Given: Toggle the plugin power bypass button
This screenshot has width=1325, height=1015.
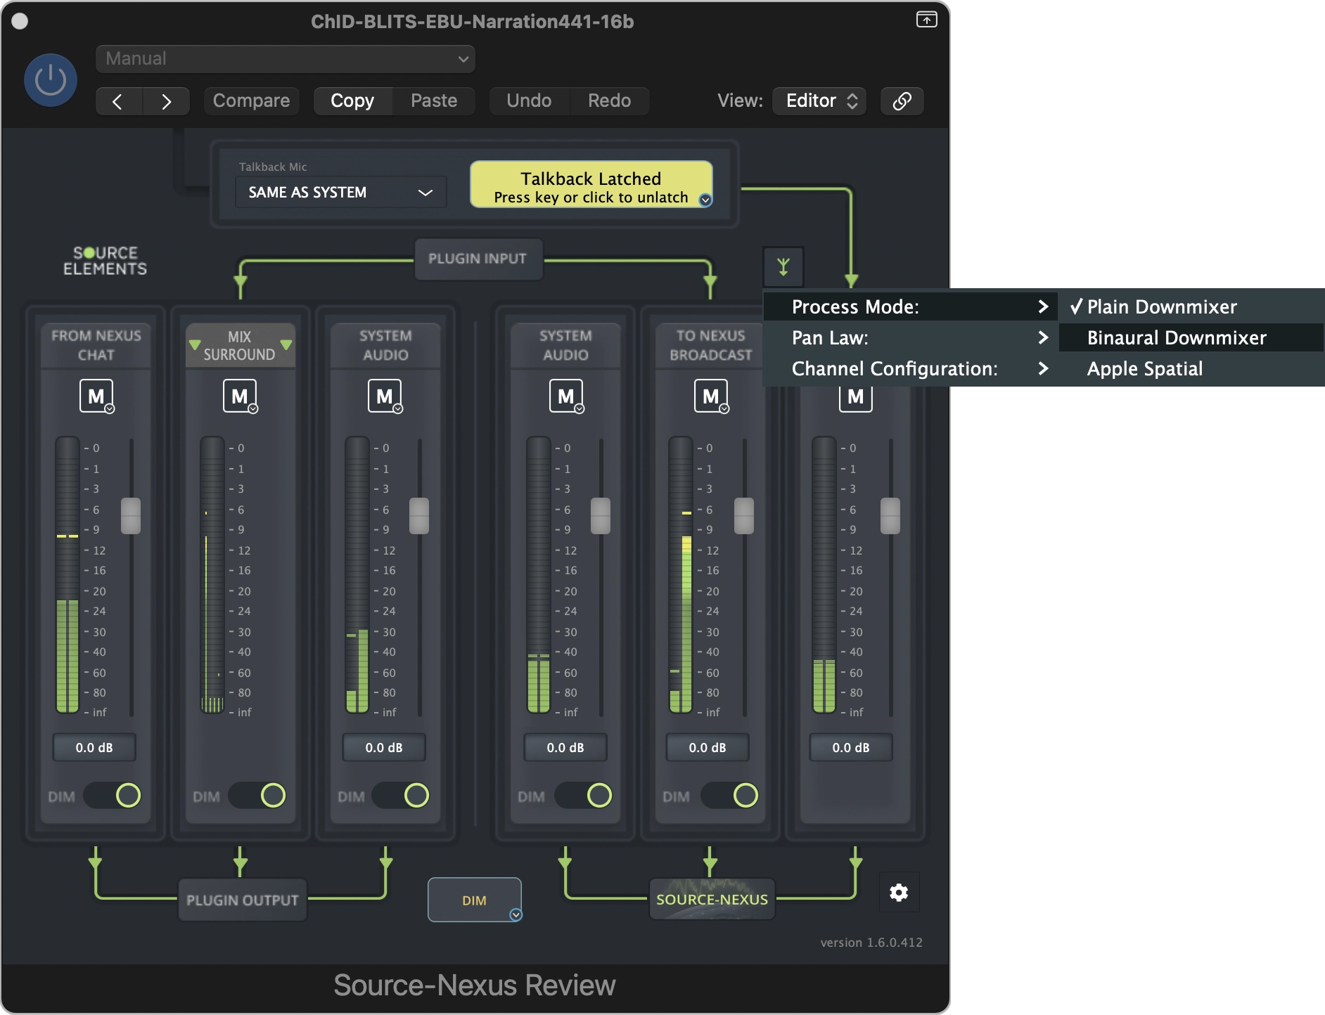Looking at the screenshot, I should pos(51,80).
